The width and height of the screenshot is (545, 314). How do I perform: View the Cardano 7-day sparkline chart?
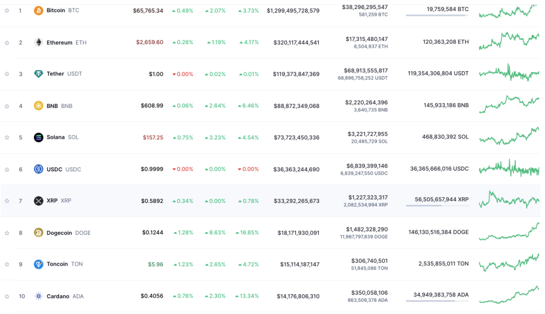point(509,294)
